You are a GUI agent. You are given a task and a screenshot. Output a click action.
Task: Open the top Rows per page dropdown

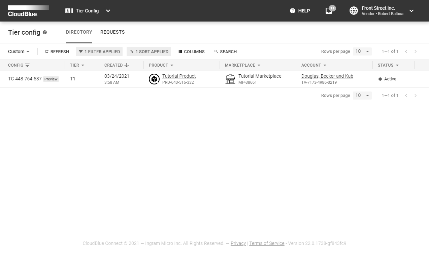coord(362,51)
